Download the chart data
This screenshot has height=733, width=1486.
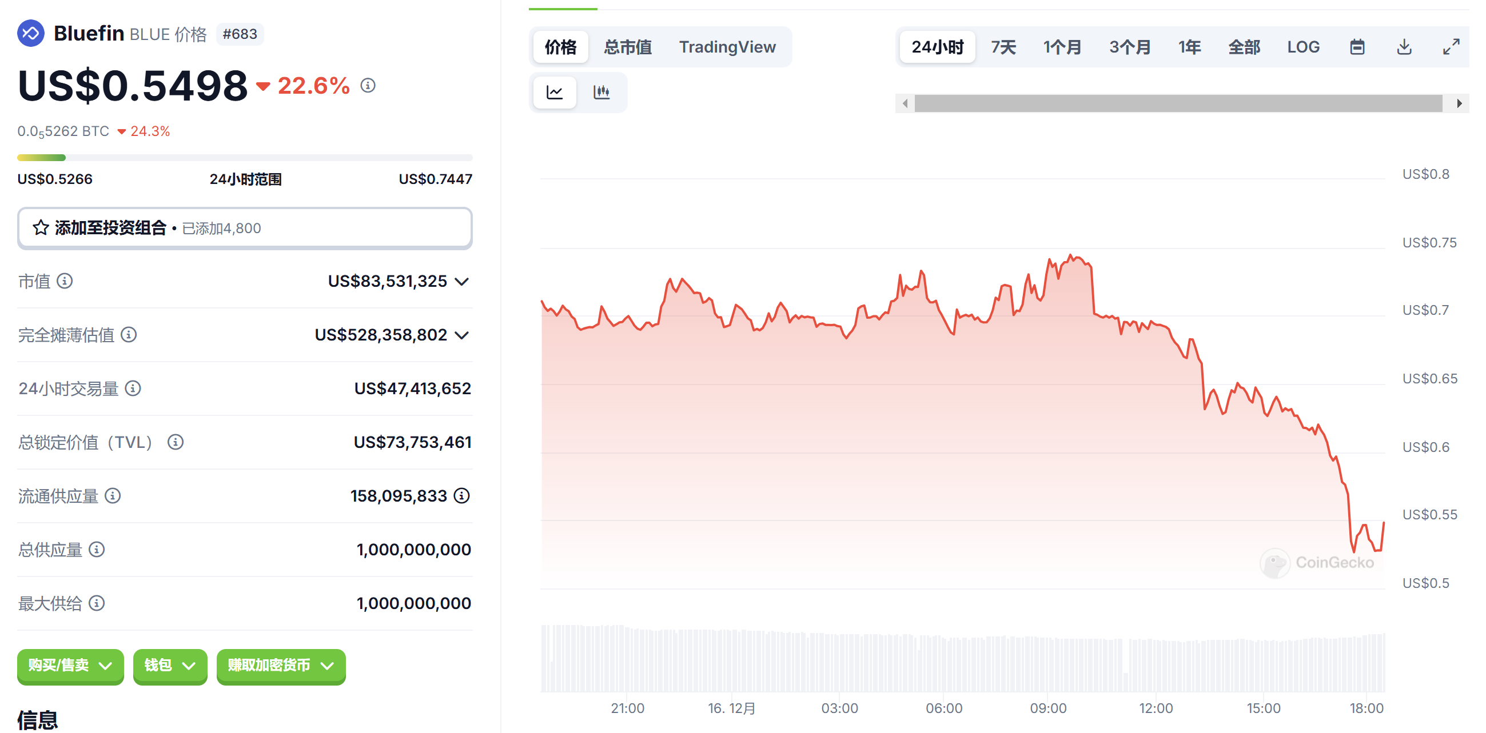[x=1404, y=47]
